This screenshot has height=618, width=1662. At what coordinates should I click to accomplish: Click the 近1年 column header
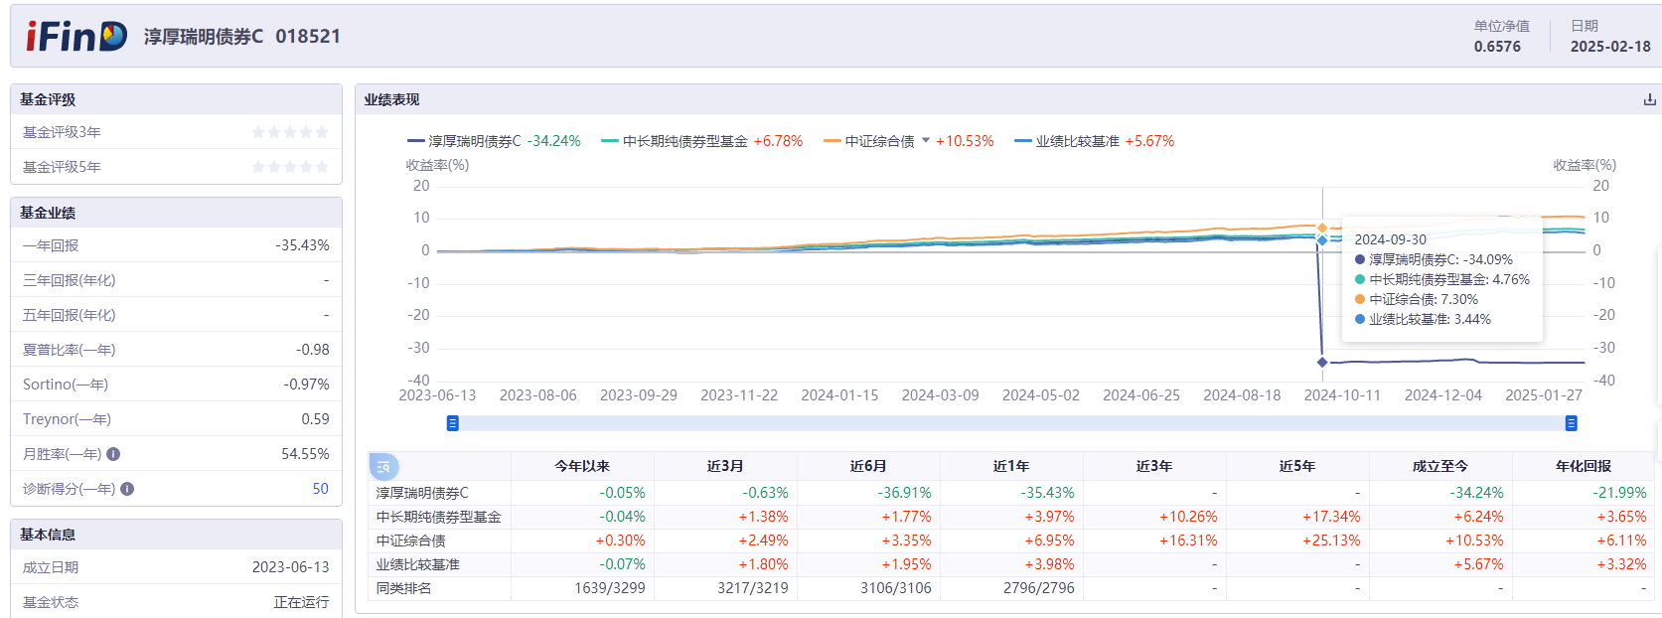pos(1011,466)
